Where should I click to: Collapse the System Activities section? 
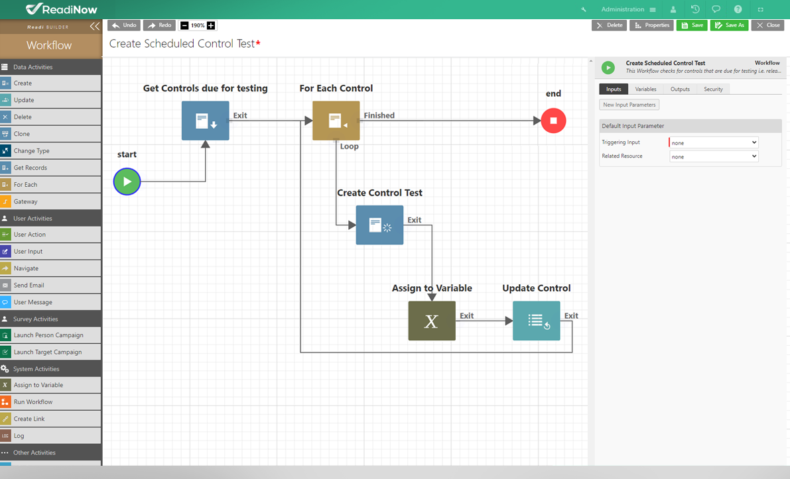point(50,369)
